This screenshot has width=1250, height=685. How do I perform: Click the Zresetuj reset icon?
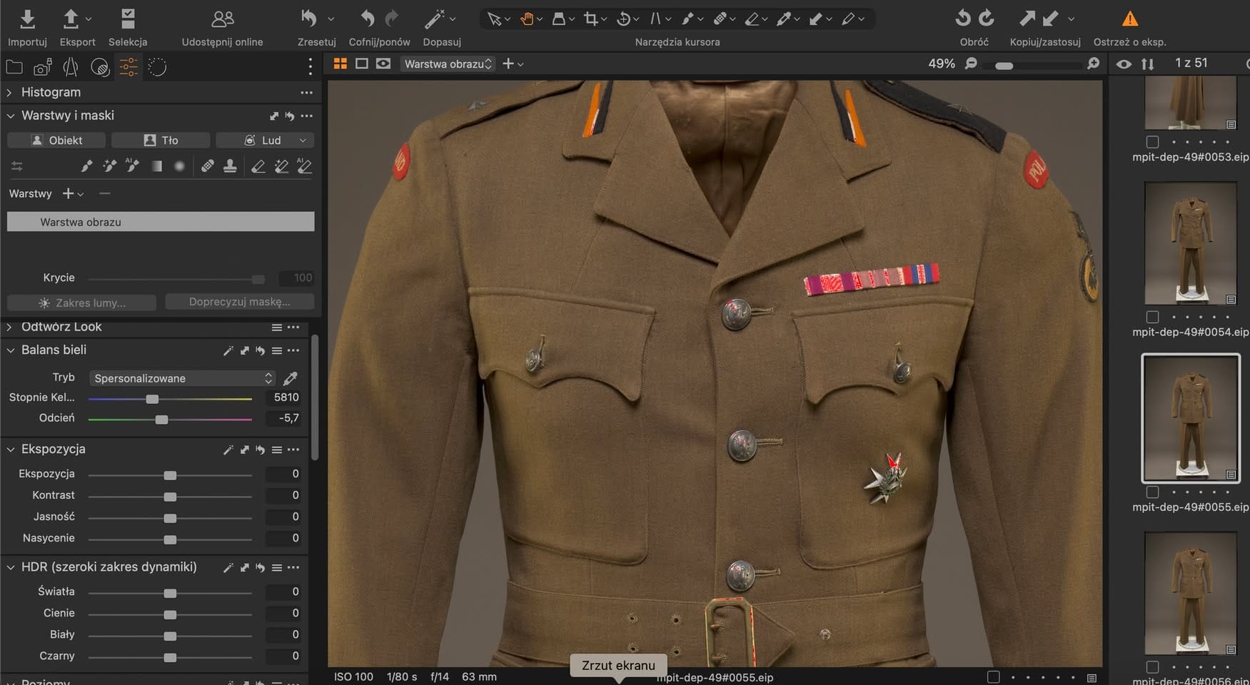point(309,19)
